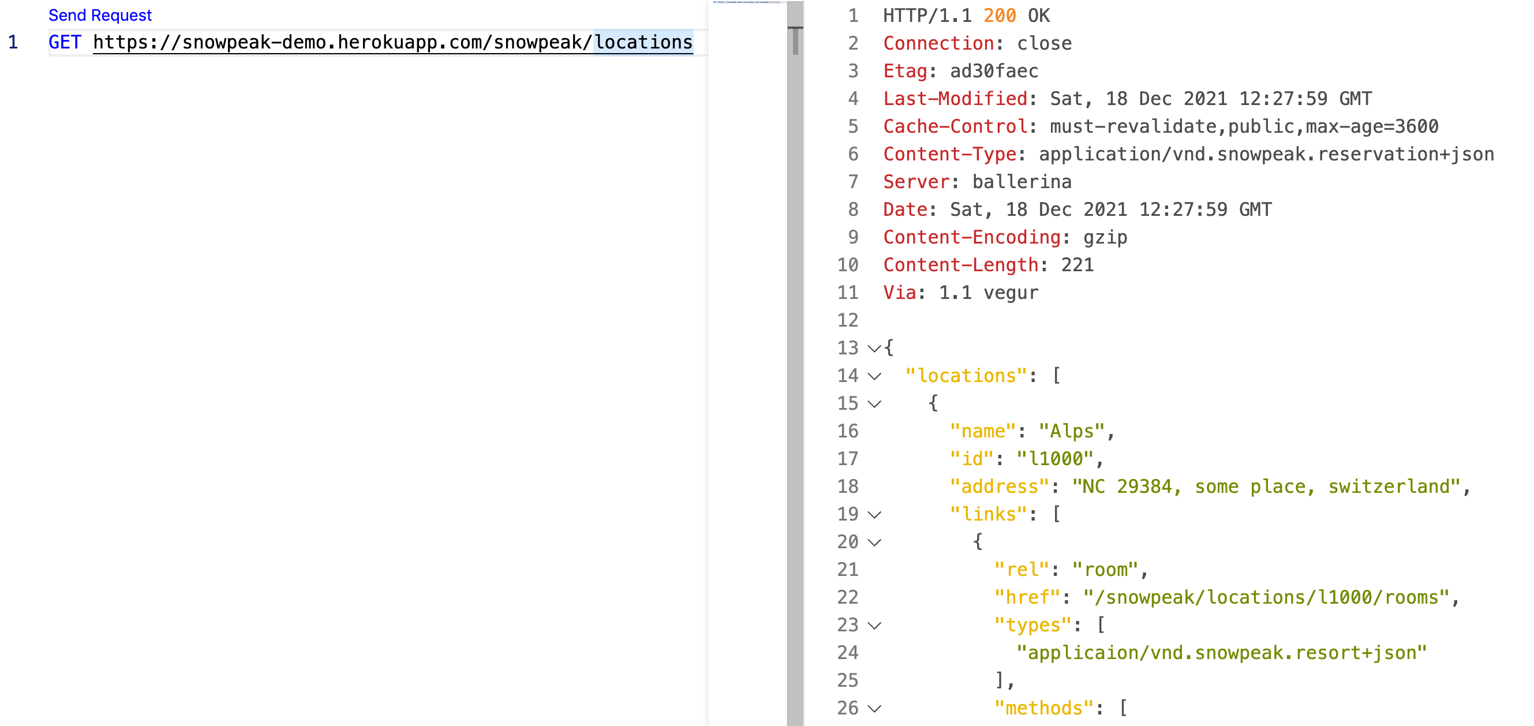Click line number 1 in request editor
Image resolution: width=1534 pixels, height=726 pixels.
pyautogui.click(x=13, y=42)
